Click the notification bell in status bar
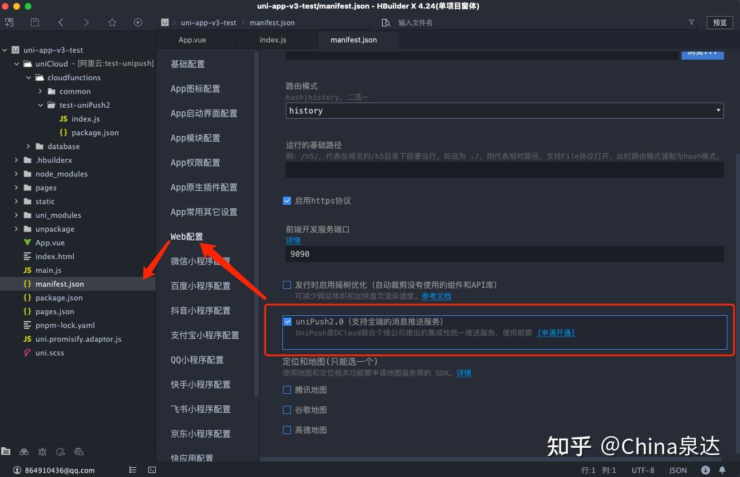This screenshot has width=740, height=477. [x=722, y=470]
